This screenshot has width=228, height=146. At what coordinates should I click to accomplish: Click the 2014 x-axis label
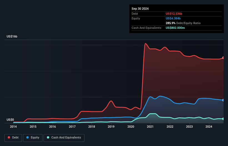(13, 127)
